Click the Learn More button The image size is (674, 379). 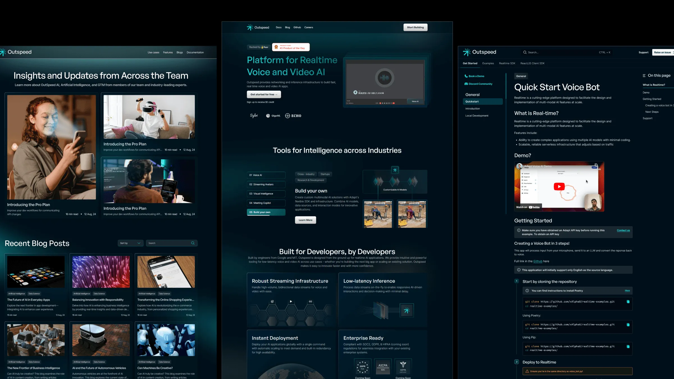(x=305, y=220)
